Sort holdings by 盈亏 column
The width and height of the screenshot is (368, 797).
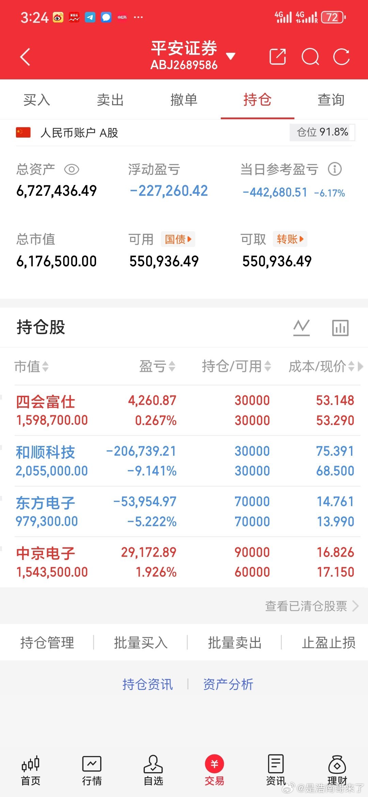pos(157,366)
